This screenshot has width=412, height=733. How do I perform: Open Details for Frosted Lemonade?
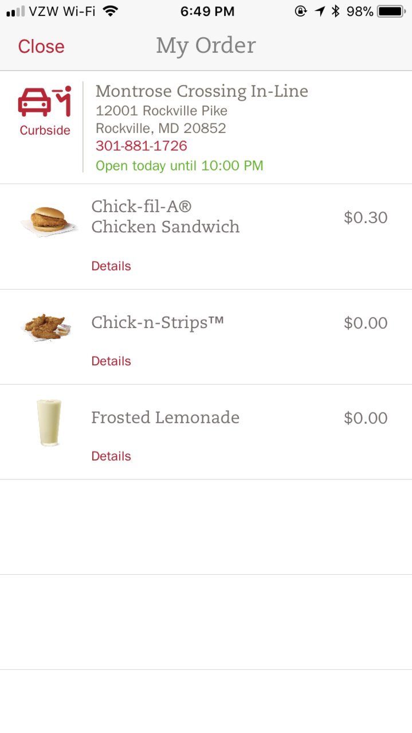[111, 457]
